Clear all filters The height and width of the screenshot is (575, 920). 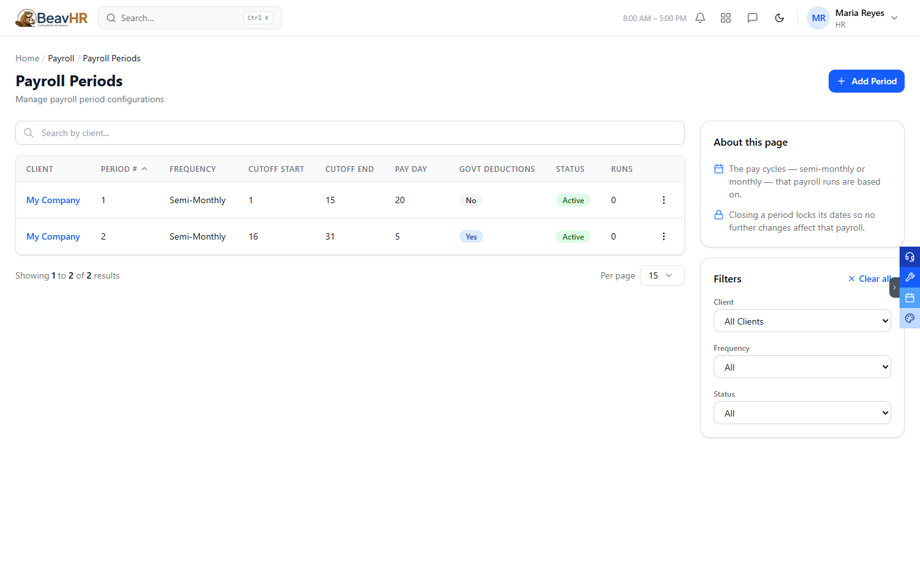click(870, 279)
